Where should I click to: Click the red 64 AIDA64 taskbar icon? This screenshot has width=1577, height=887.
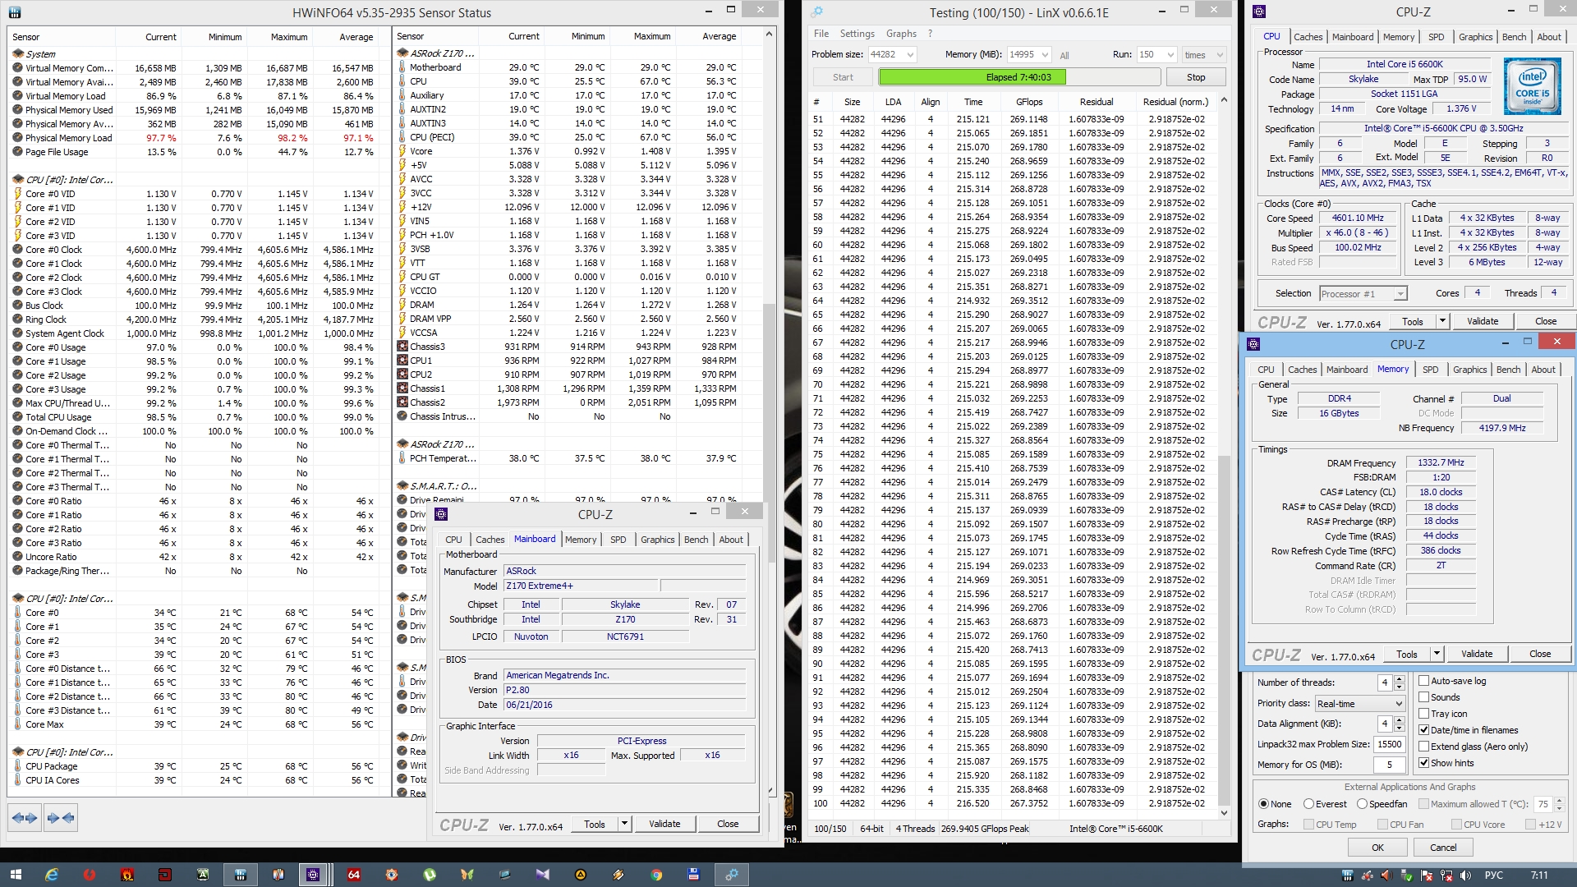pyautogui.click(x=354, y=875)
